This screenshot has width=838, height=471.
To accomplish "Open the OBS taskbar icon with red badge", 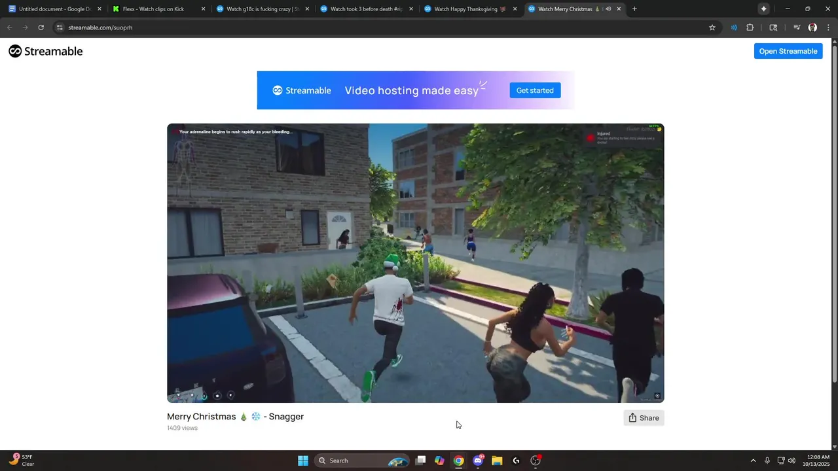I will click(x=536, y=461).
